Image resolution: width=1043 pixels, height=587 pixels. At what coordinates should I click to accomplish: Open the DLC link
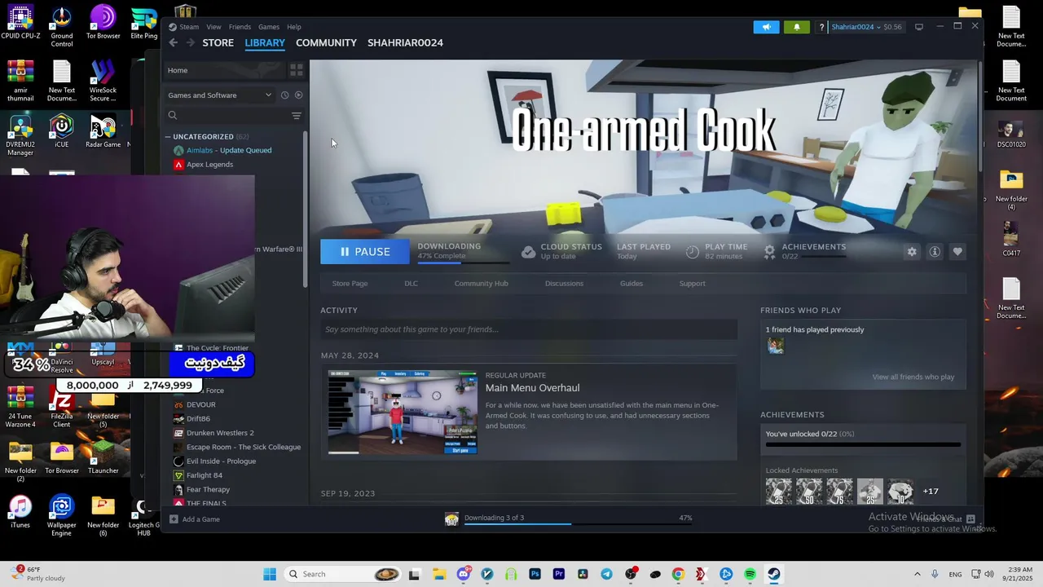(x=411, y=284)
